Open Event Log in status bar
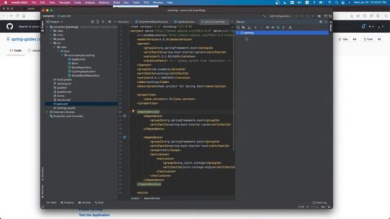 click(x=319, y=203)
